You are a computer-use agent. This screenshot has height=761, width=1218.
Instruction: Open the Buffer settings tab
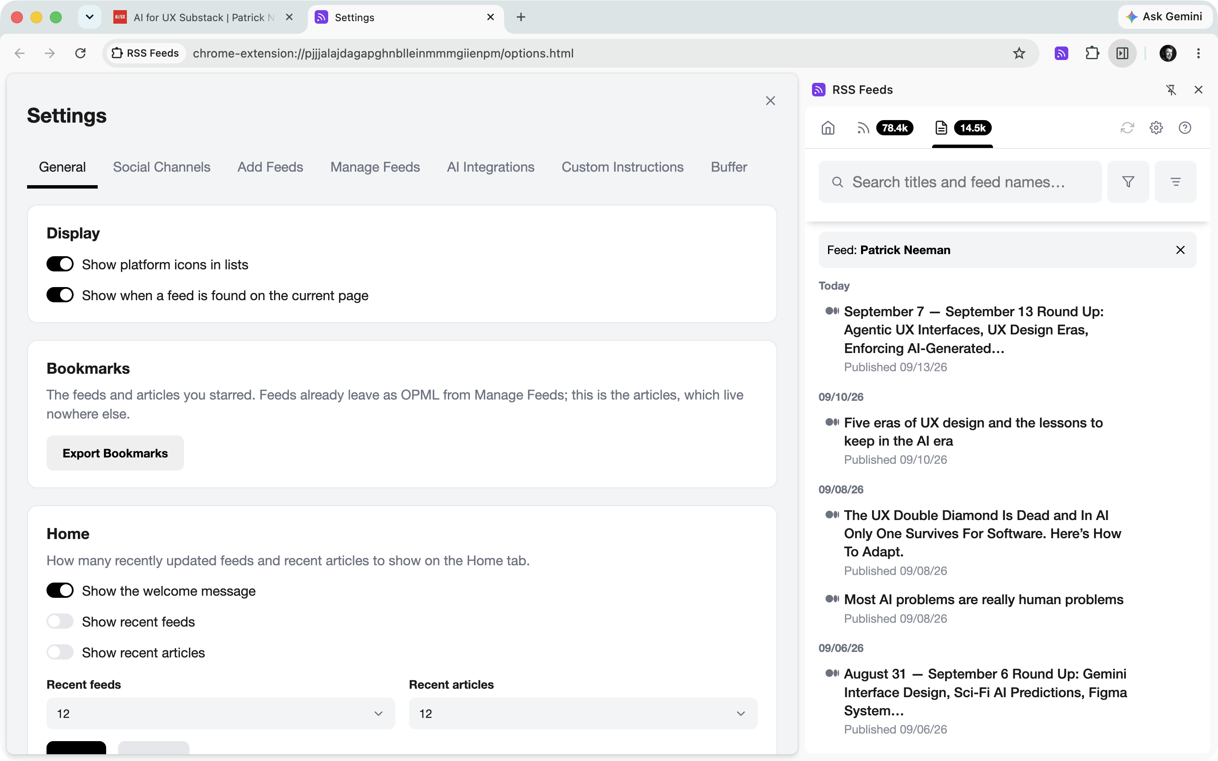tap(729, 167)
